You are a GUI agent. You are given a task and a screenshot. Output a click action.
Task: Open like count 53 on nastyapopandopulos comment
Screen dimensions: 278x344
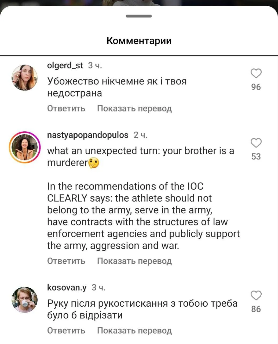(x=256, y=156)
